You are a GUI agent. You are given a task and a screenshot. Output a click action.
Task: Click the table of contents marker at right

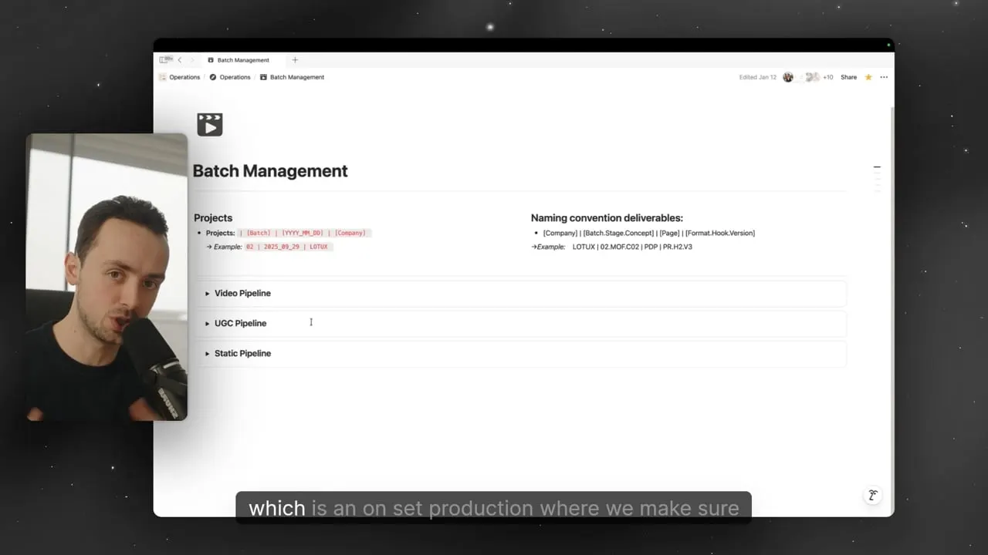877,167
